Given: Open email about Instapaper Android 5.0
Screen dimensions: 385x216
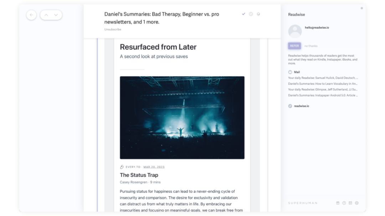Looking at the screenshot, I should pyautogui.click(x=323, y=96).
